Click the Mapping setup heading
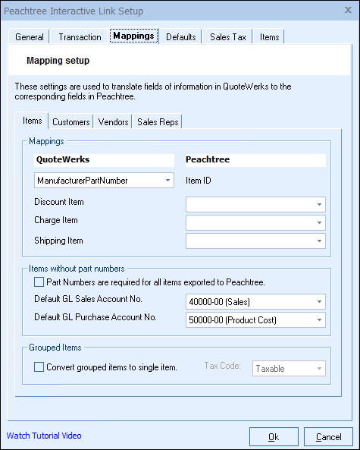 (x=58, y=61)
